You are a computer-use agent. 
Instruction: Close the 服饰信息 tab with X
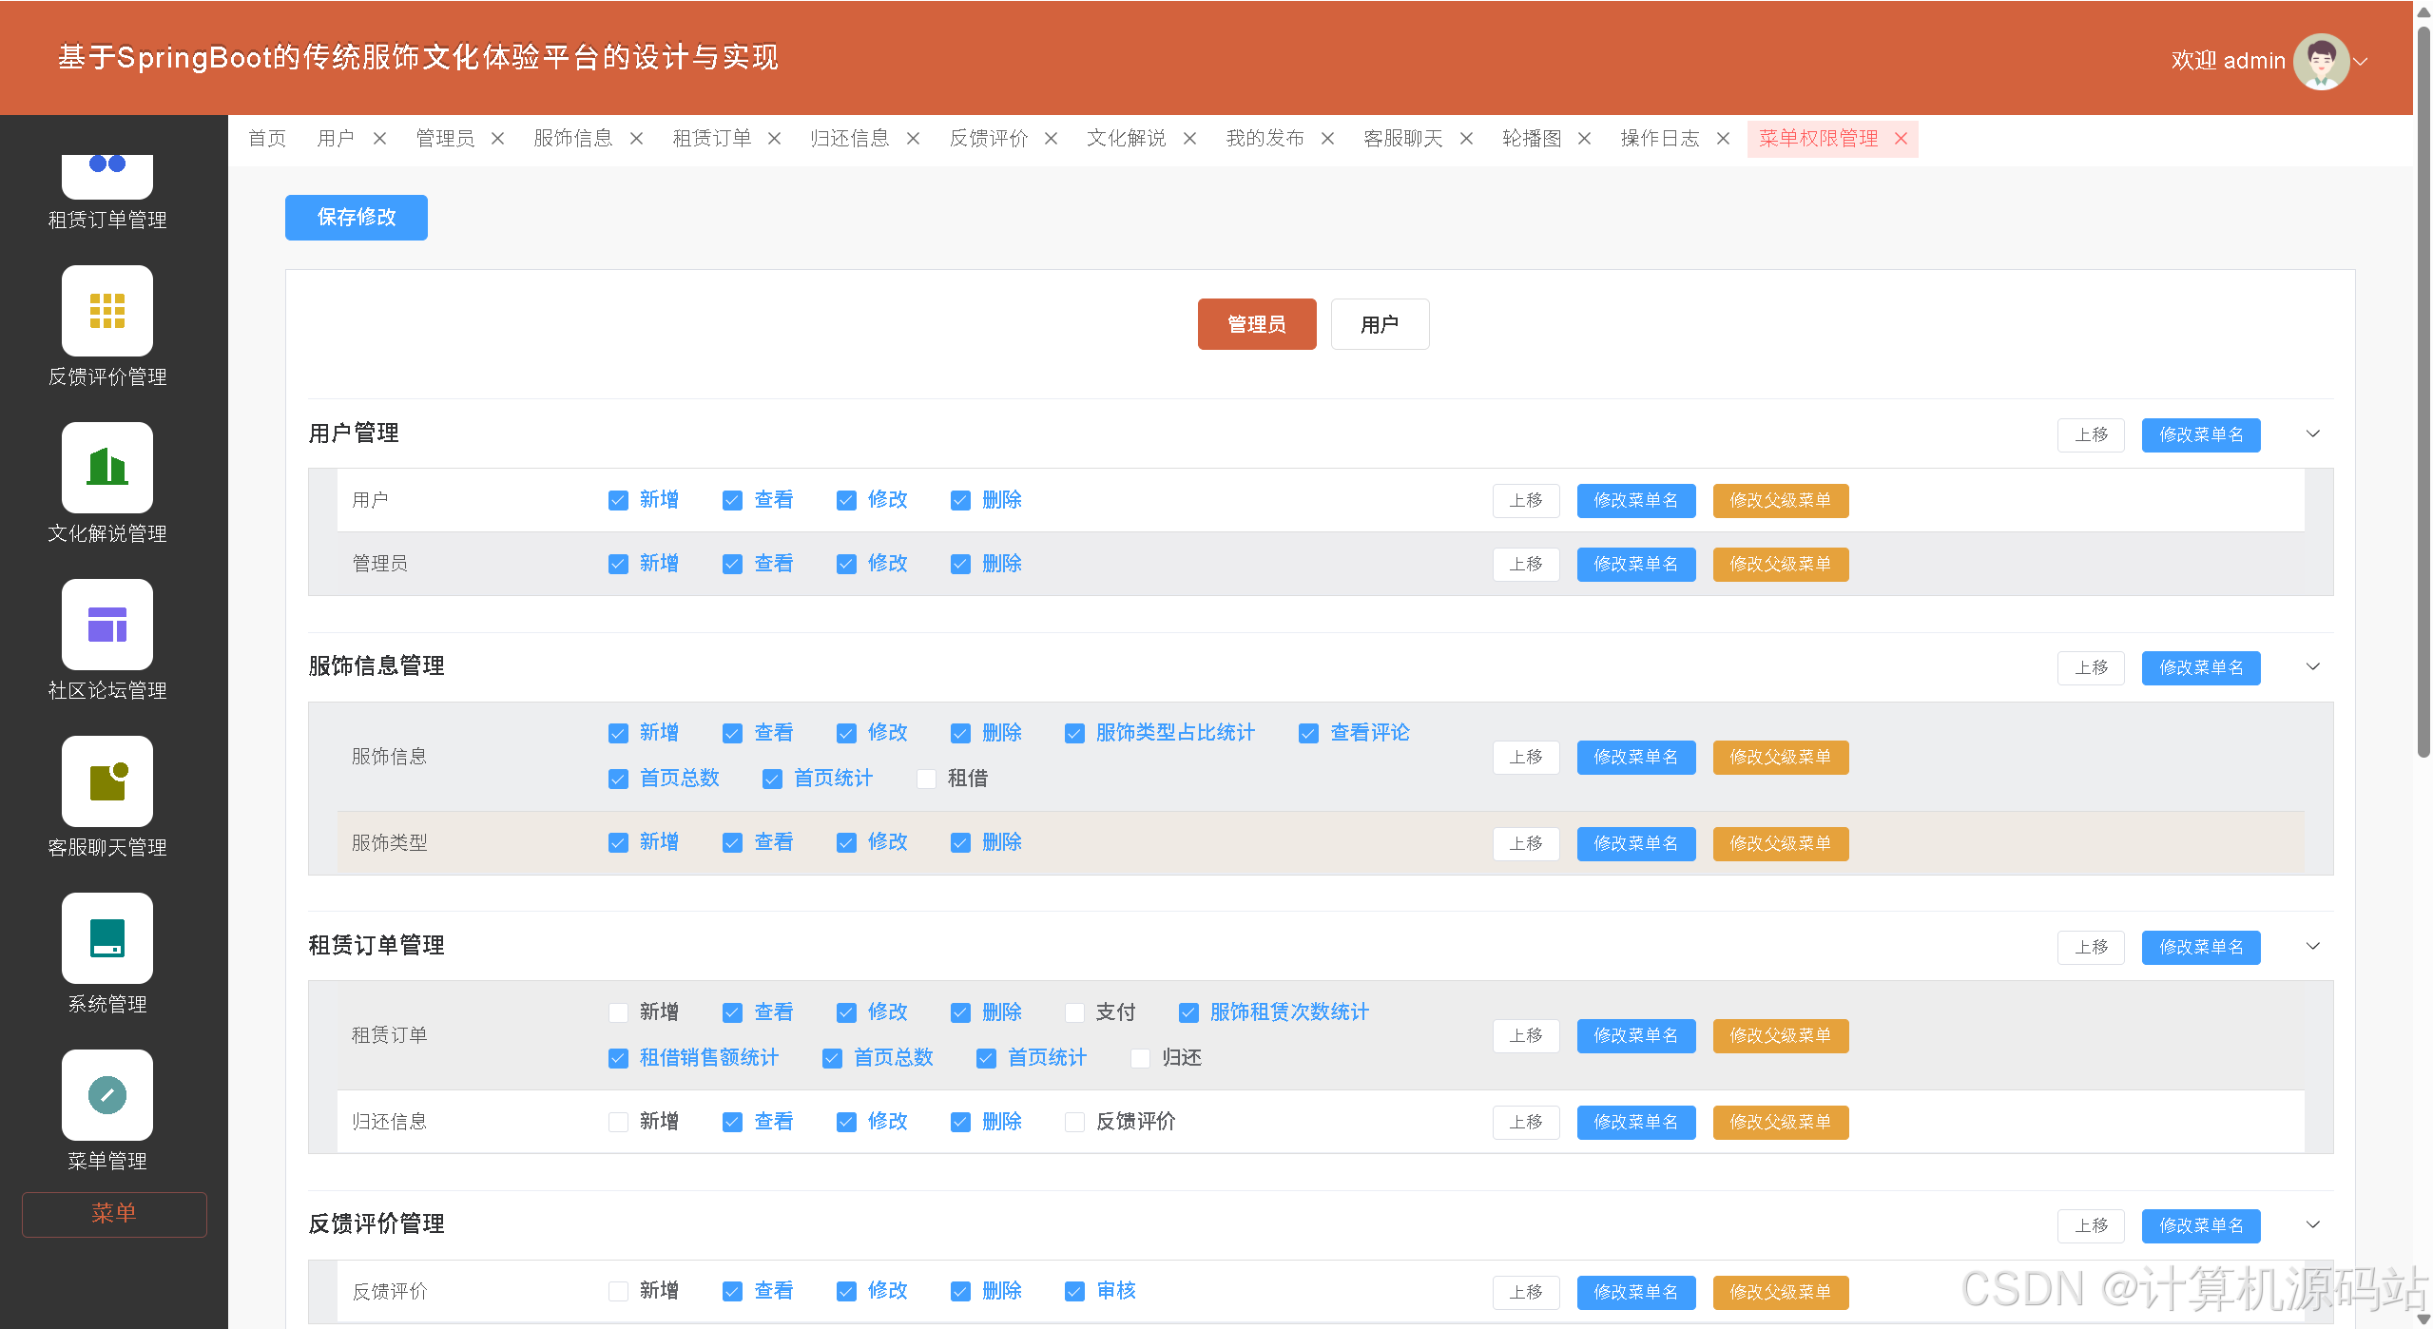tap(637, 139)
